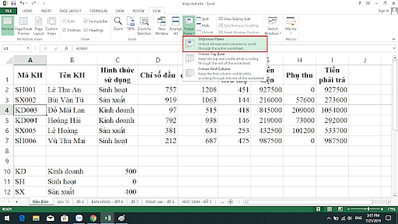Select cell containing "Vũ Thu Mai"
Image resolution: width=398 pixels, height=224 pixels.
[72, 141]
